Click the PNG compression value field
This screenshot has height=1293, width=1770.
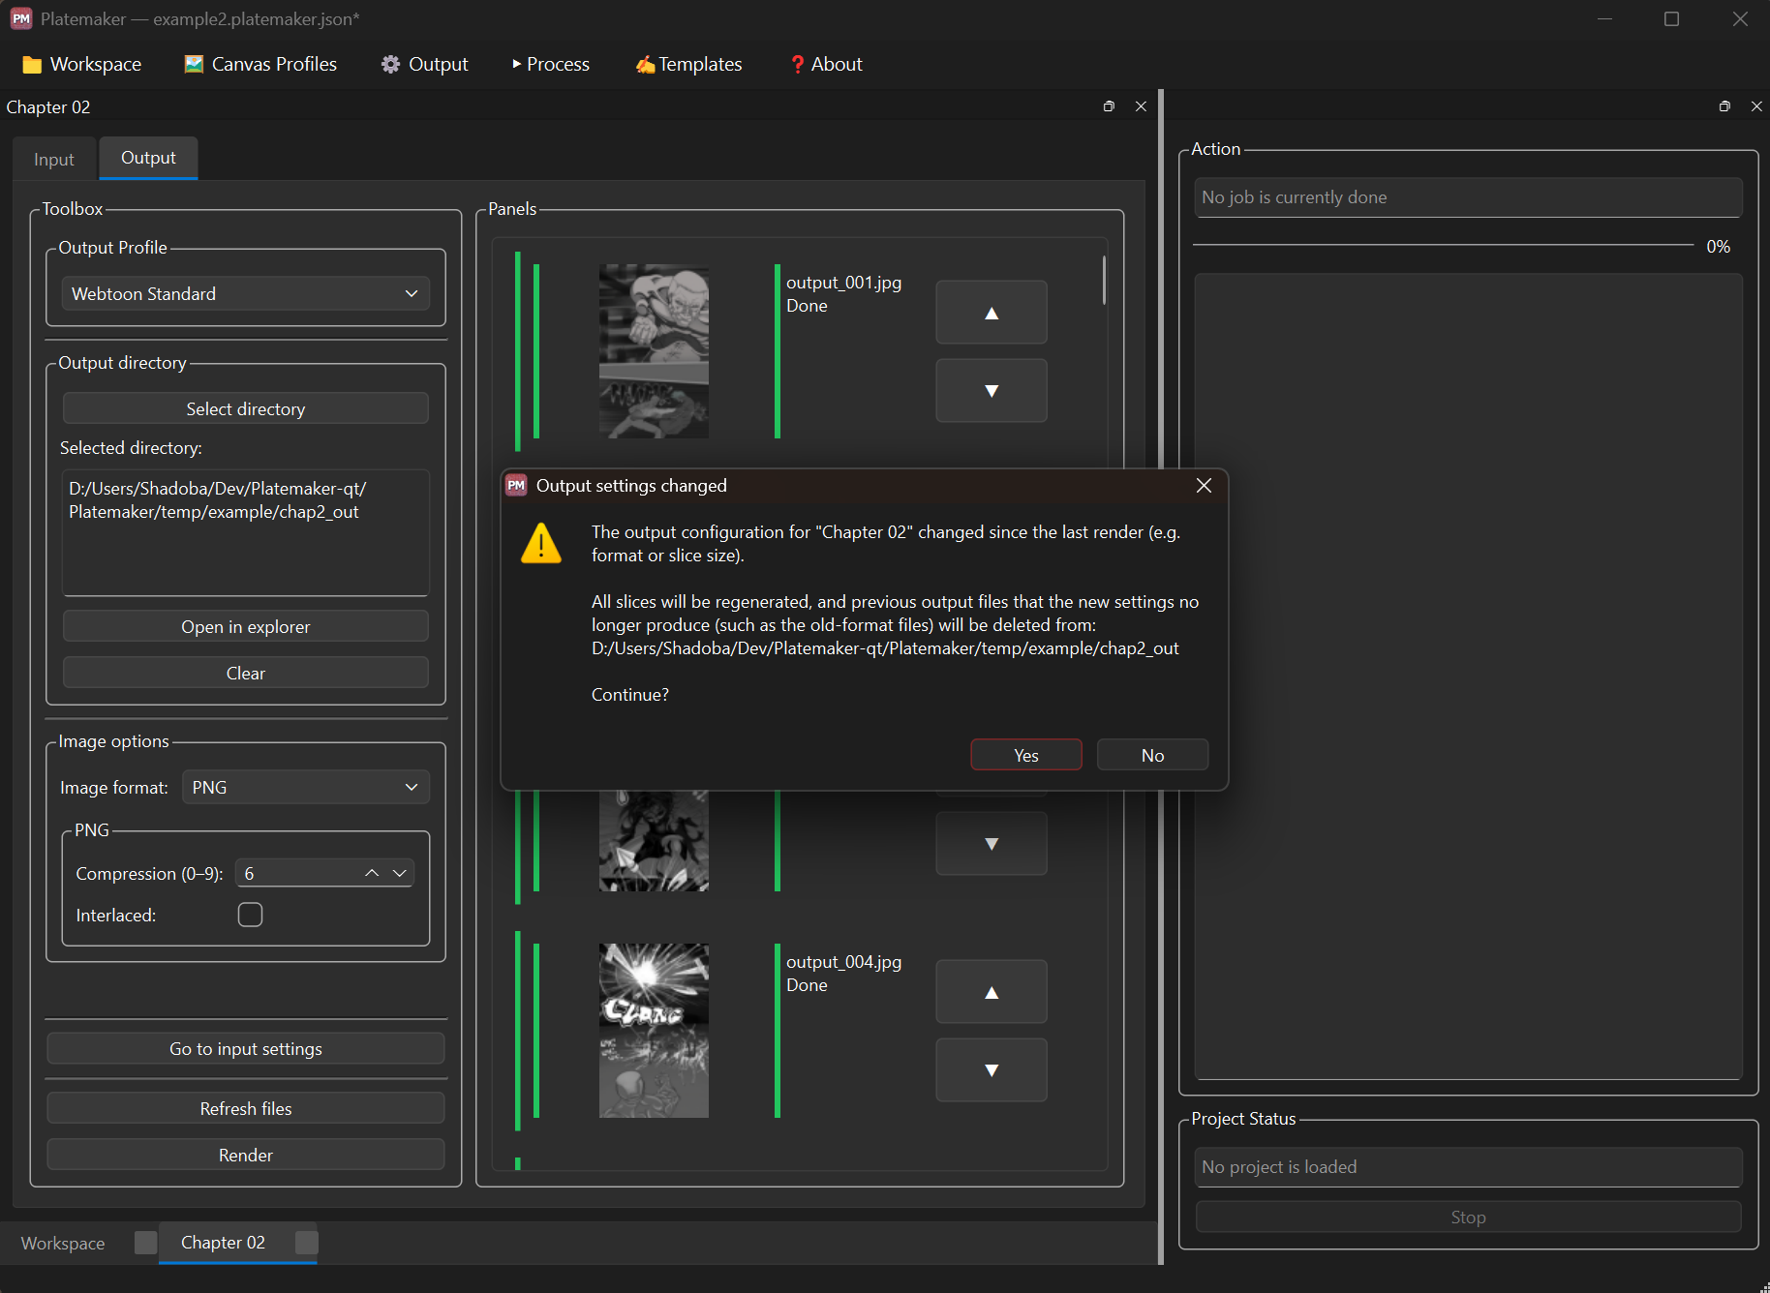295,873
